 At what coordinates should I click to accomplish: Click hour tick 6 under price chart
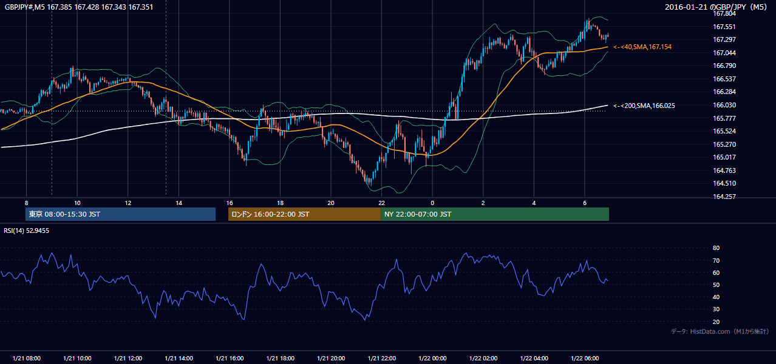tap(585, 203)
